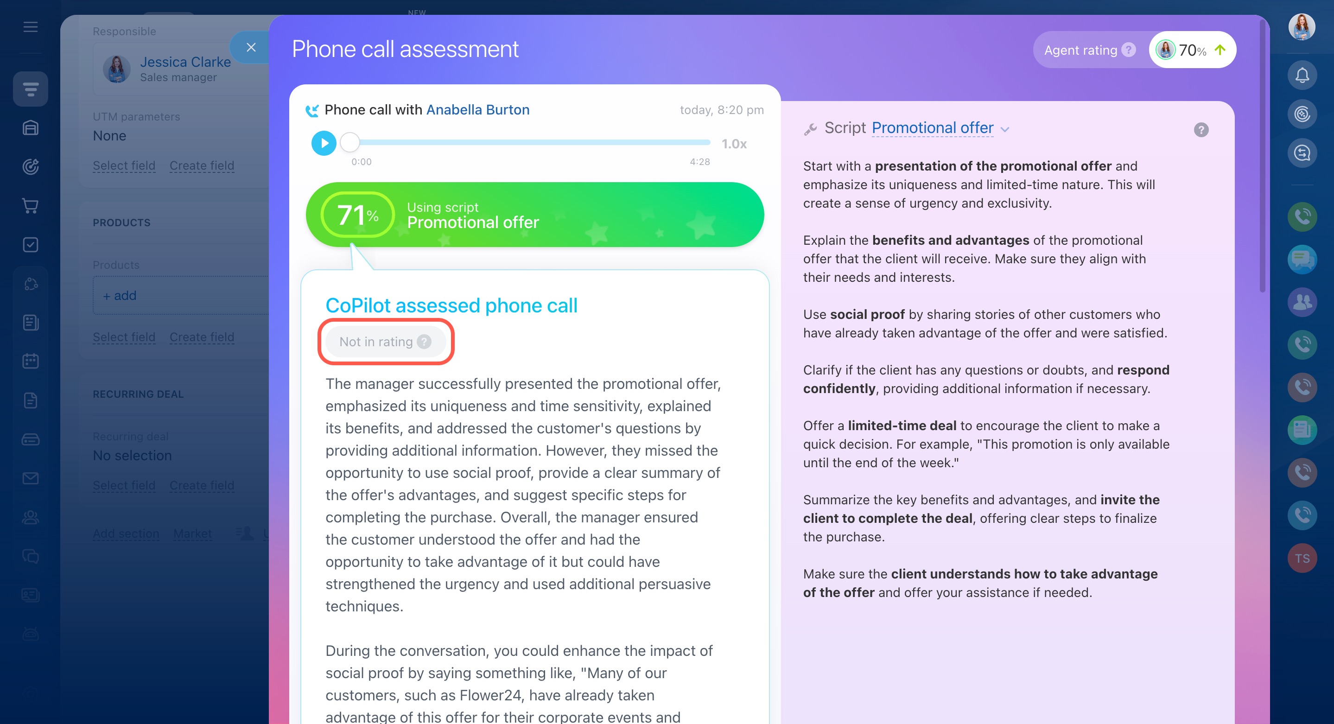The image size is (1334, 724).
Task: Click the Agent rating help icon
Action: point(1128,50)
